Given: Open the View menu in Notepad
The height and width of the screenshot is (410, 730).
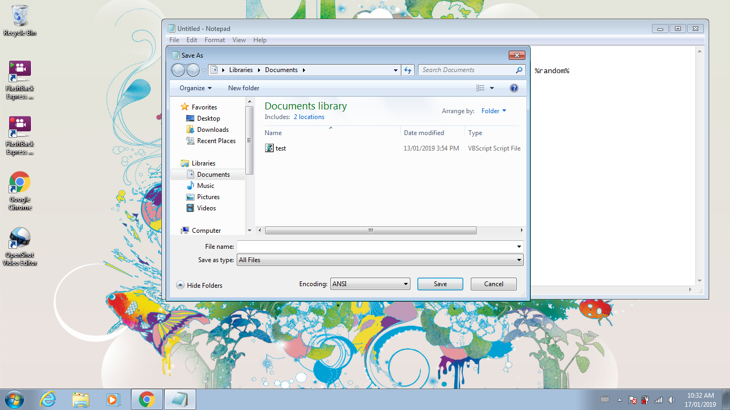Looking at the screenshot, I should coord(239,40).
